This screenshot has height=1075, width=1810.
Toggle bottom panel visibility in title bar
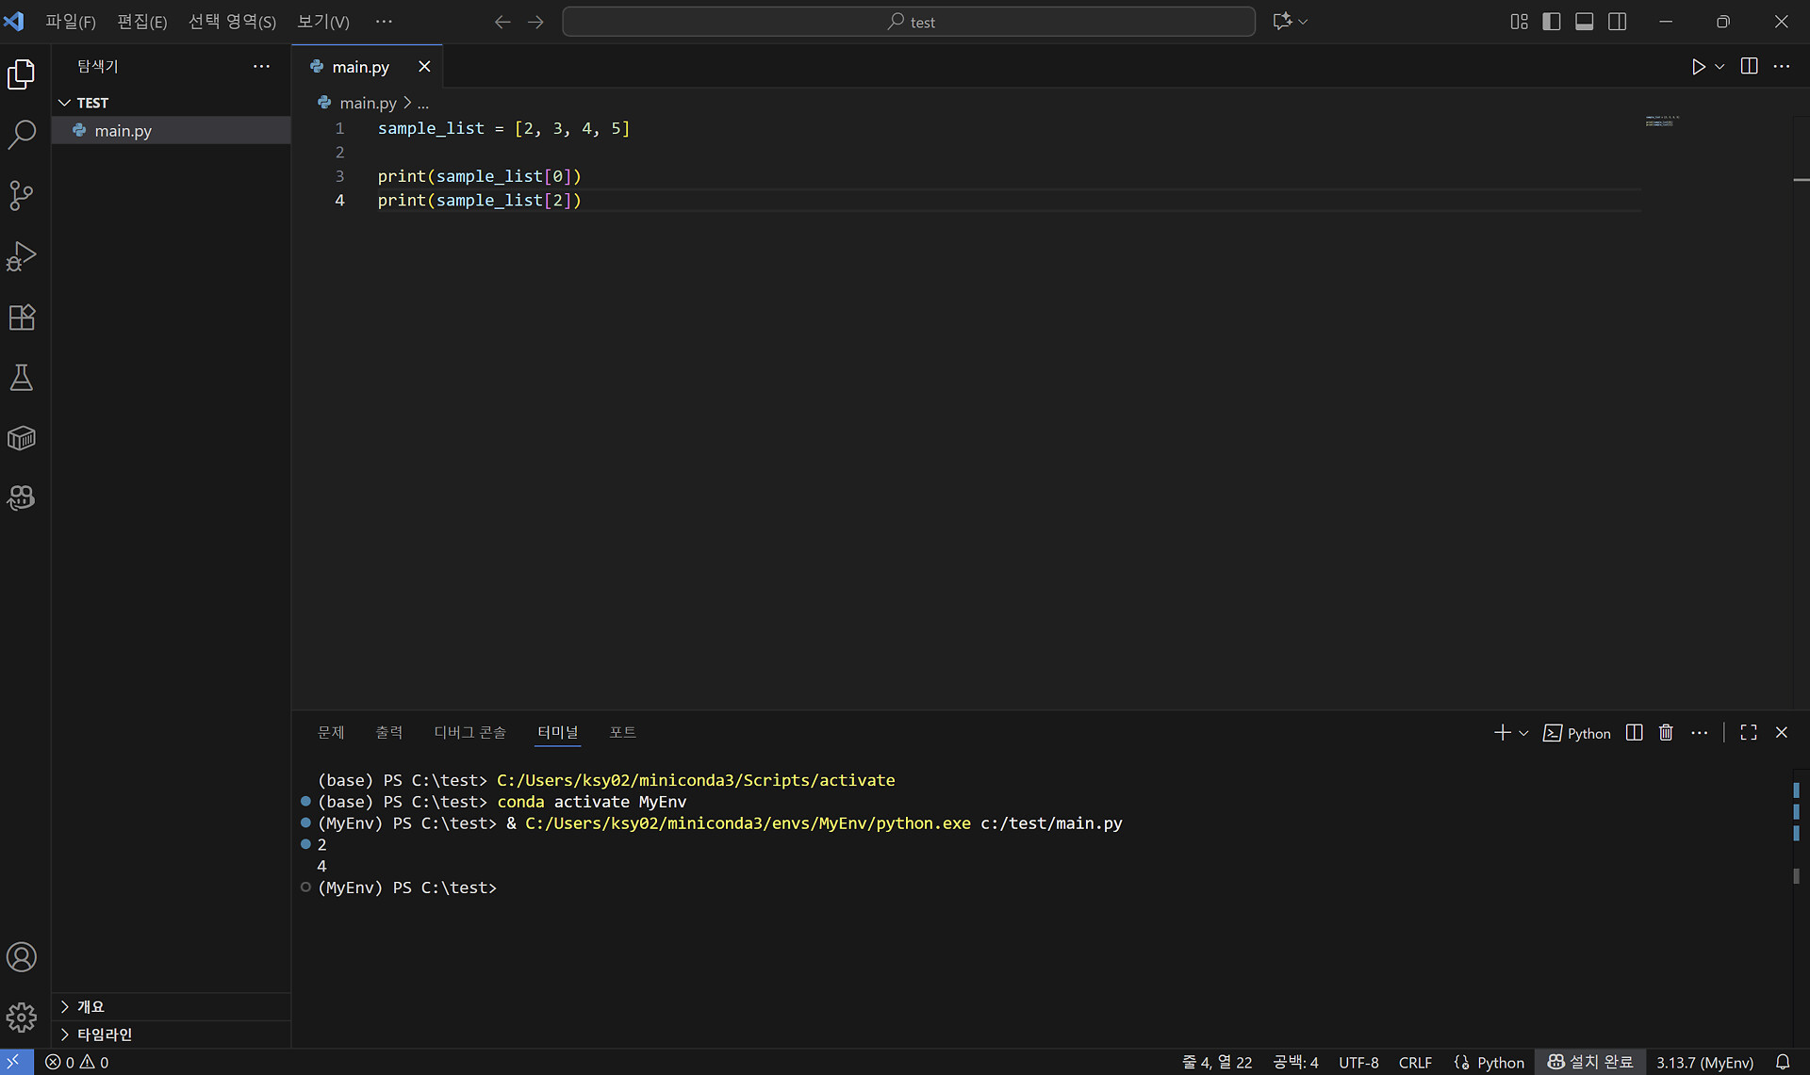pos(1585,22)
